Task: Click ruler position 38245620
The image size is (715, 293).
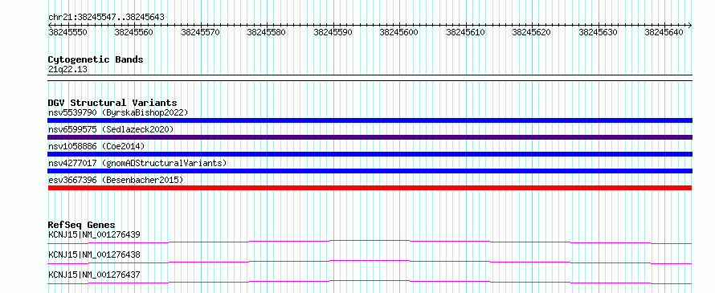Action: pos(532,32)
